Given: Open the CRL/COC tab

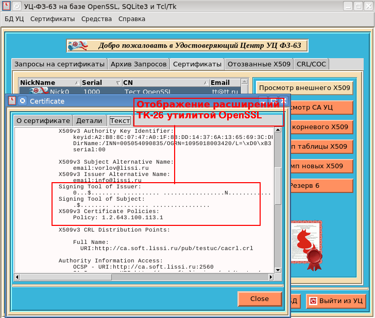Looking at the screenshot, I should (x=311, y=64).
